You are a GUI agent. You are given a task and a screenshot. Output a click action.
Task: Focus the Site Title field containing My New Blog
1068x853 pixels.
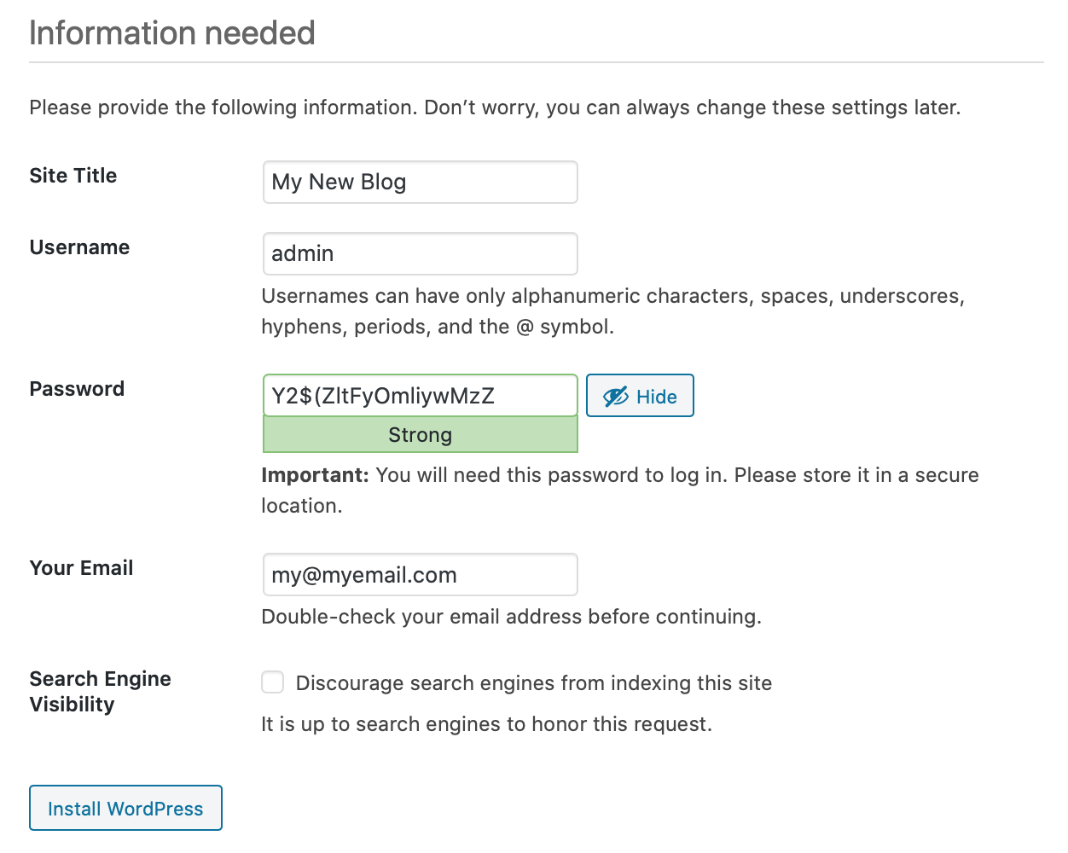420,183
